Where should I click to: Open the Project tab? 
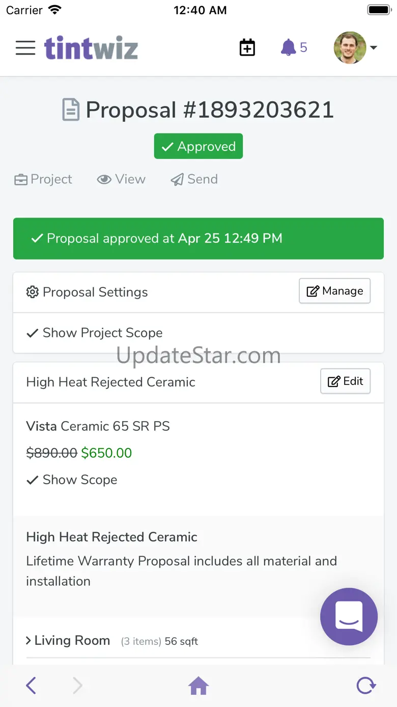[x=43, y=179]
